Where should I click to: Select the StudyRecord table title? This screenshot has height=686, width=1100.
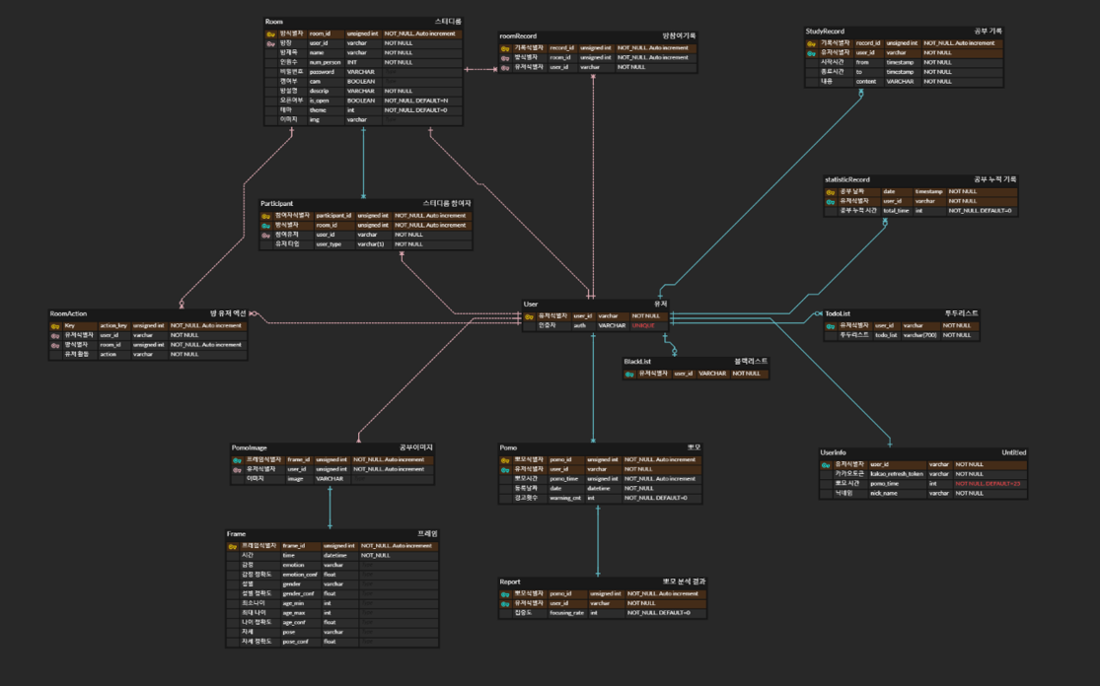pos(825,32)
